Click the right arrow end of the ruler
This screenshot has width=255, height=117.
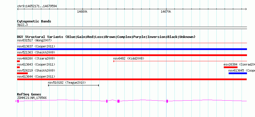point(246,9)
